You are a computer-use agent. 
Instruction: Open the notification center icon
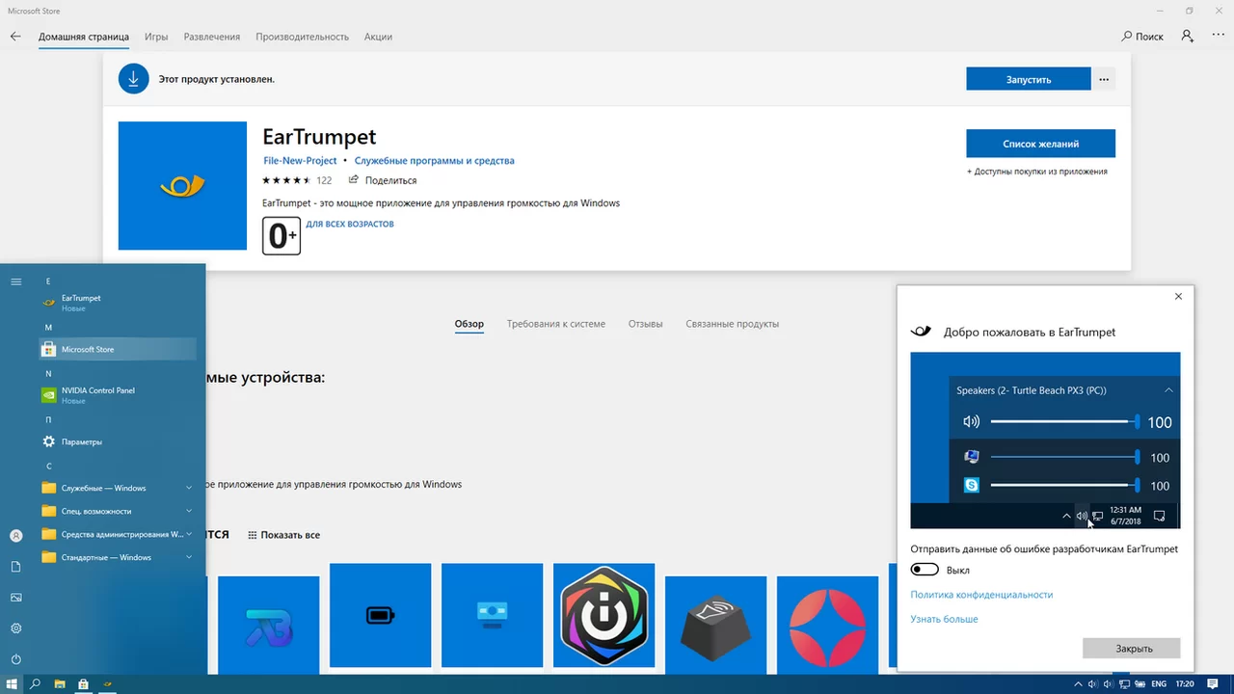[1213, 684]
